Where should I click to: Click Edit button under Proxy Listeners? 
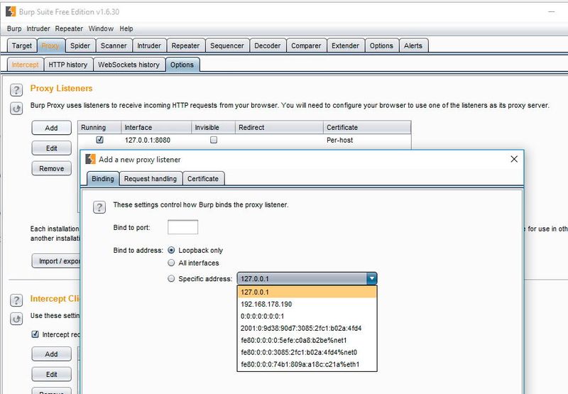[51, 148]
